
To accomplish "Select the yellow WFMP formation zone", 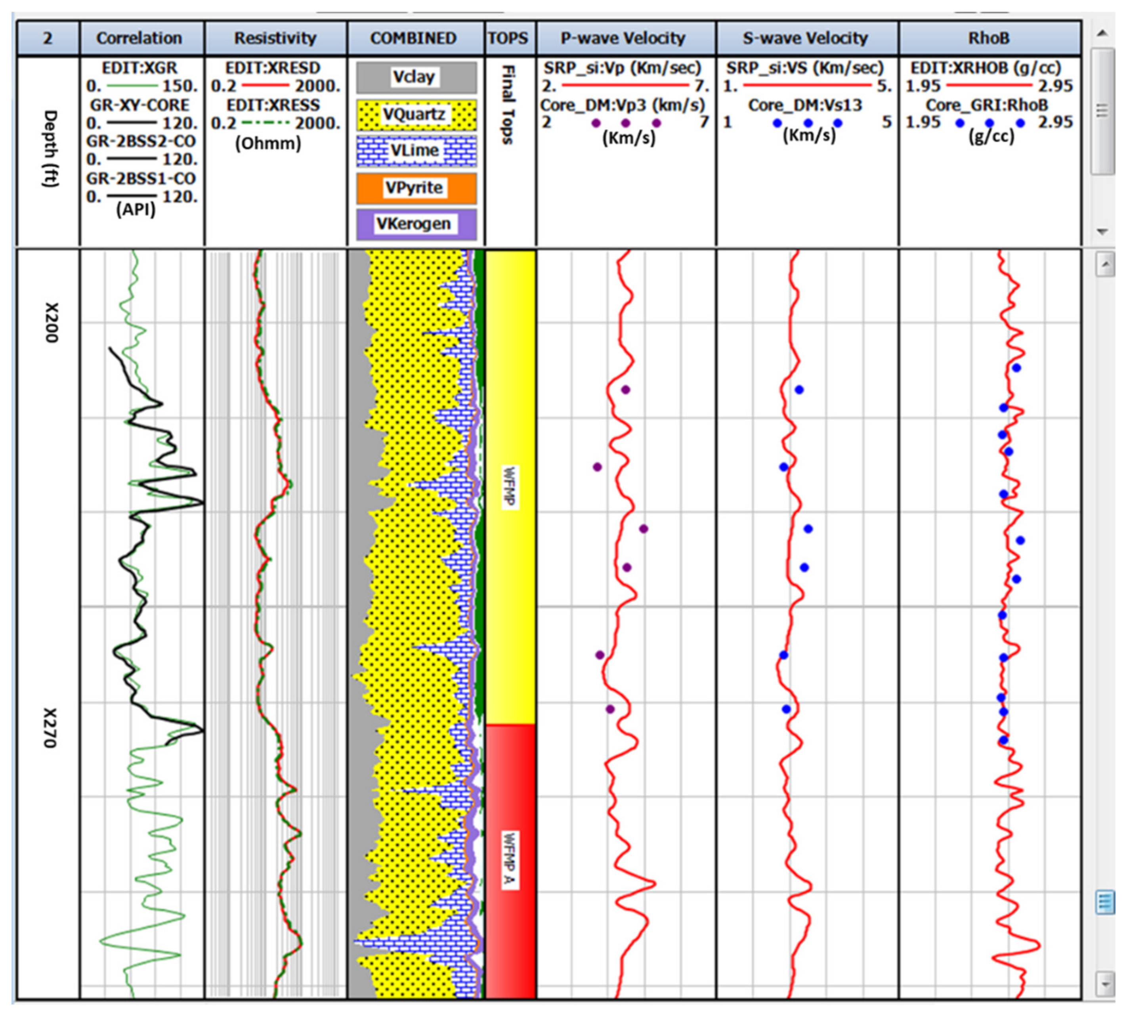I will click(x=510, y=487).
